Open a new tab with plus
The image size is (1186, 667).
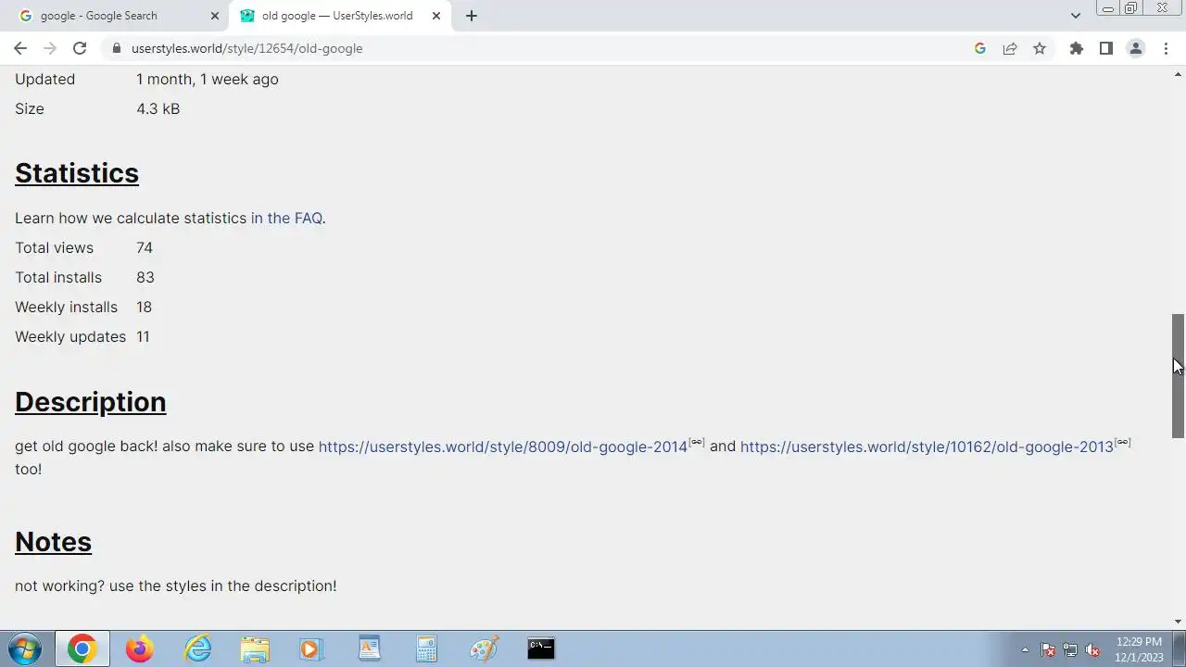point(472,16)
